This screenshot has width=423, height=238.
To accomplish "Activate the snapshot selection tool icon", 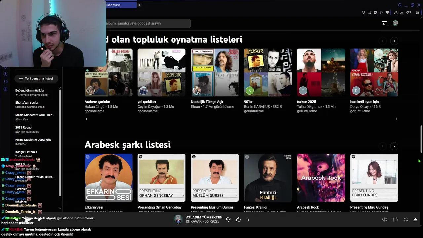I will [369, 12].
